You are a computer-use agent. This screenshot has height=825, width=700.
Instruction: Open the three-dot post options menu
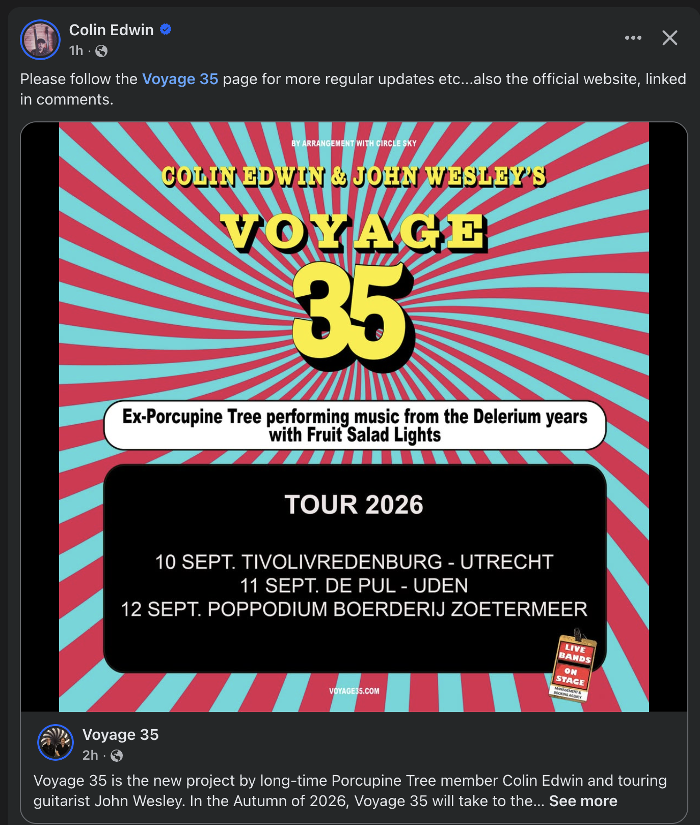[x=633, y=38]
